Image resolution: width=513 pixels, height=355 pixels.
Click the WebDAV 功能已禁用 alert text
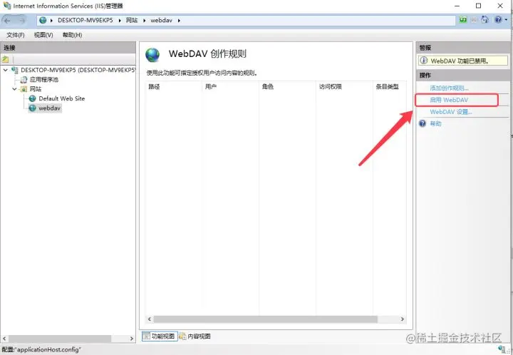460,61
